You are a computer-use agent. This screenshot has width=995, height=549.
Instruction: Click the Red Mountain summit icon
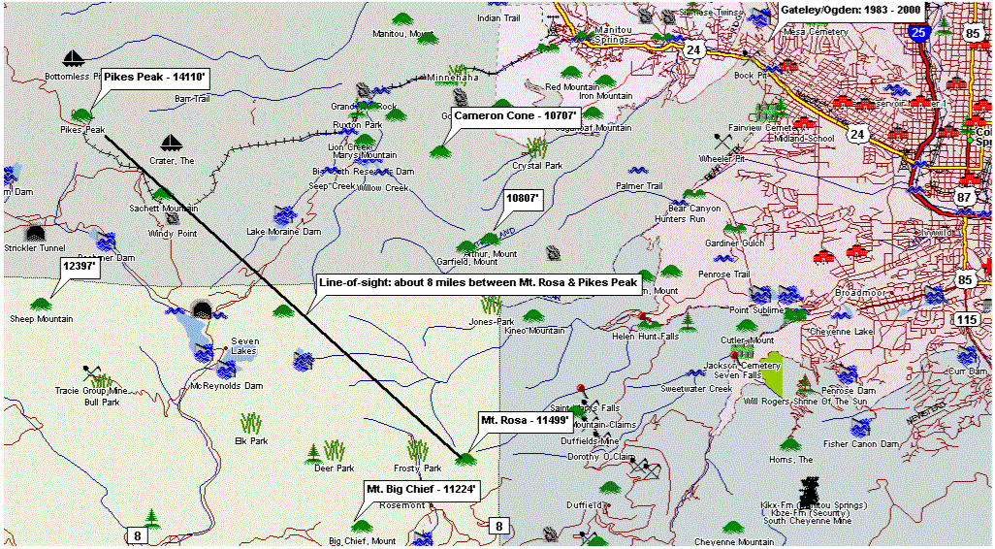(570, 72)
